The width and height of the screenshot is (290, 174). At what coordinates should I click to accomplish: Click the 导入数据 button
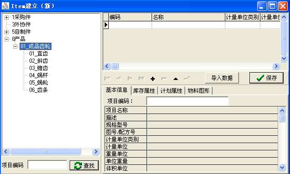point(222,78)
